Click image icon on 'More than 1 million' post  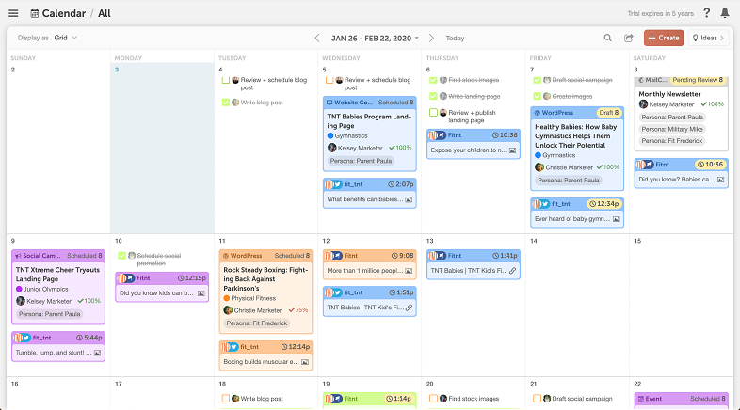pyautogui.click(x=409, y=271)
